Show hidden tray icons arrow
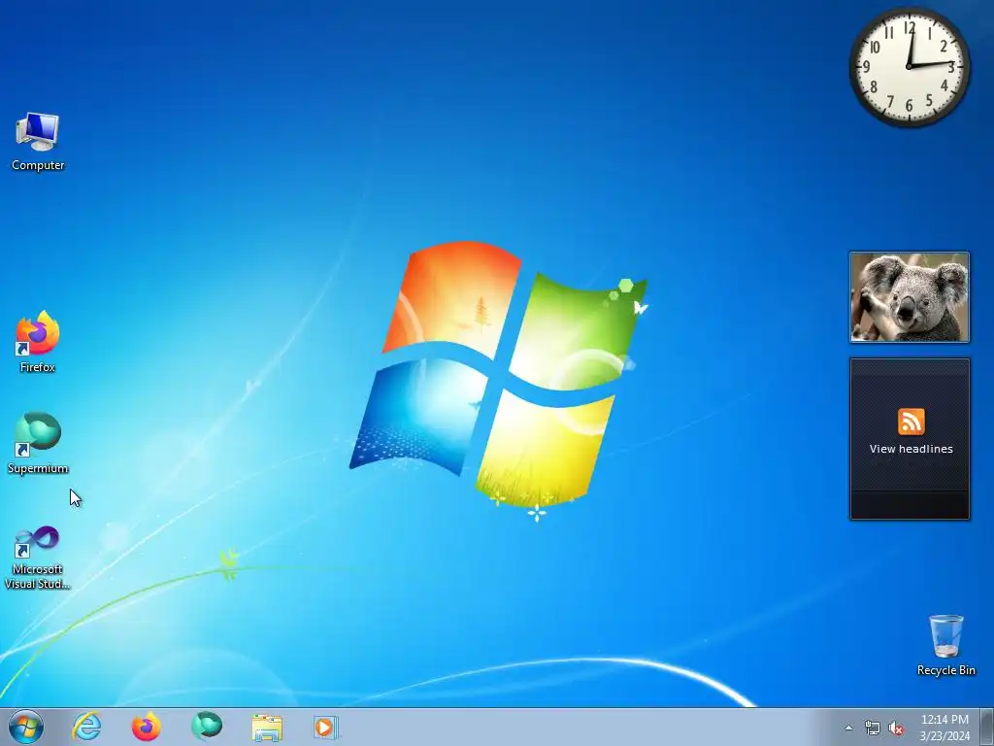Screen dimensions: 994x746 (848, 728)
